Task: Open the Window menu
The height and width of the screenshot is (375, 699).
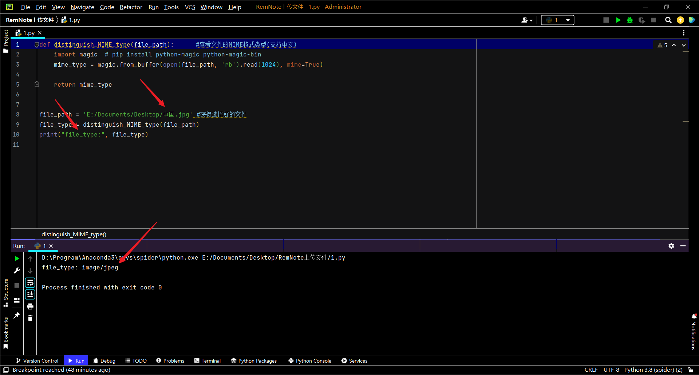Action: click(212, 7)
